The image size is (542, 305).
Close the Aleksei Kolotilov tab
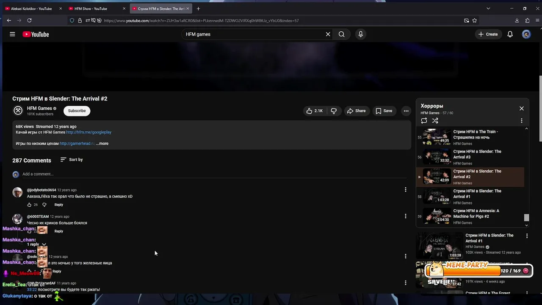61,8
